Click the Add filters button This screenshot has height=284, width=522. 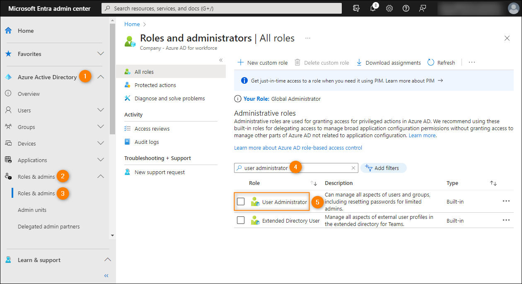pyautogui.click(x=384, y=168)
